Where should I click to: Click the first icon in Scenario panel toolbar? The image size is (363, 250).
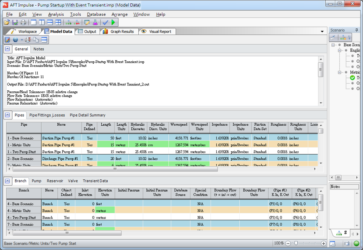click(x=333, y=37)
